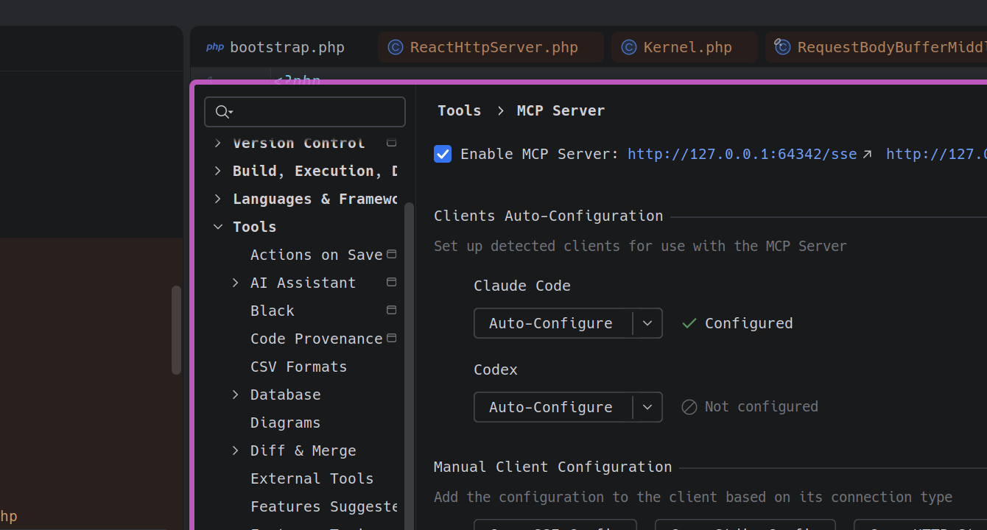Focus the settings search field
Viewport: 987px width, 530px height.
(305, 112)
